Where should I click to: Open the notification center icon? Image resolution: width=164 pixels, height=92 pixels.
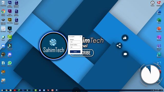162,90
